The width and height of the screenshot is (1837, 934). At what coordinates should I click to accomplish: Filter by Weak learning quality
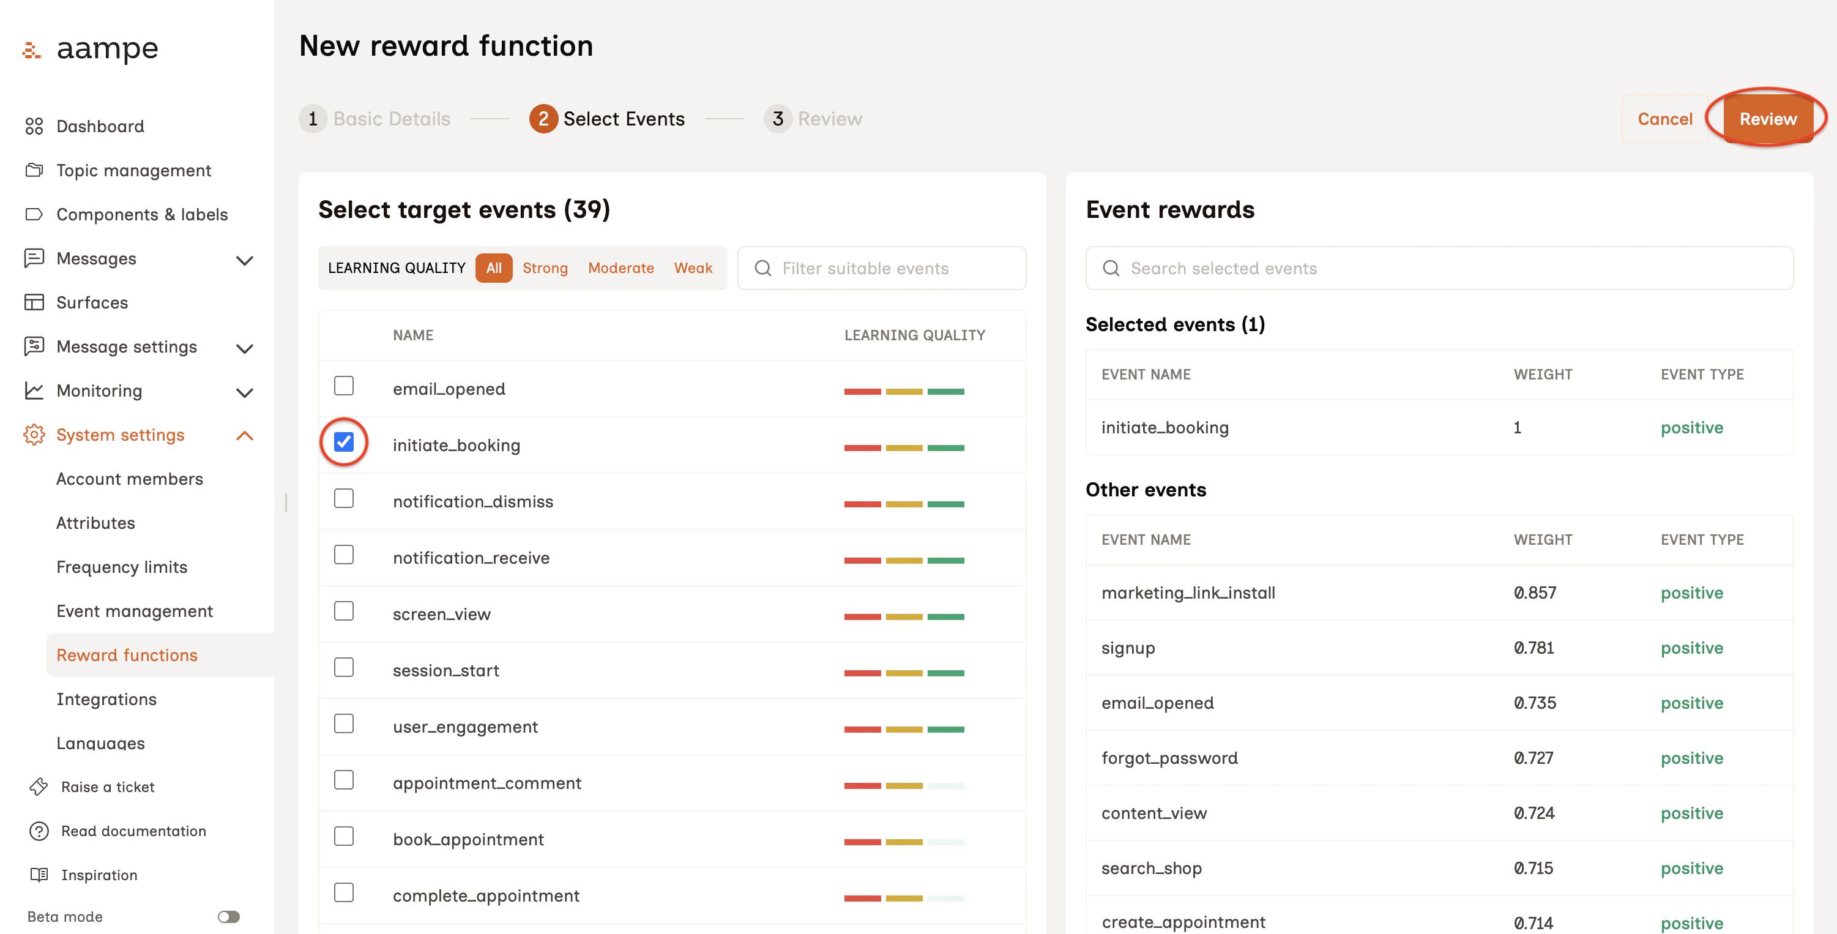click(x=693, y=268)
